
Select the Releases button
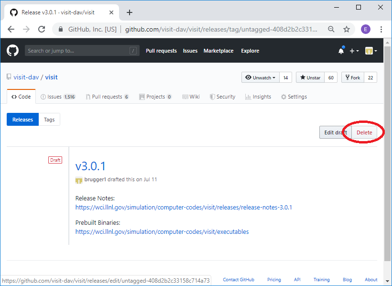coord(22,120)
